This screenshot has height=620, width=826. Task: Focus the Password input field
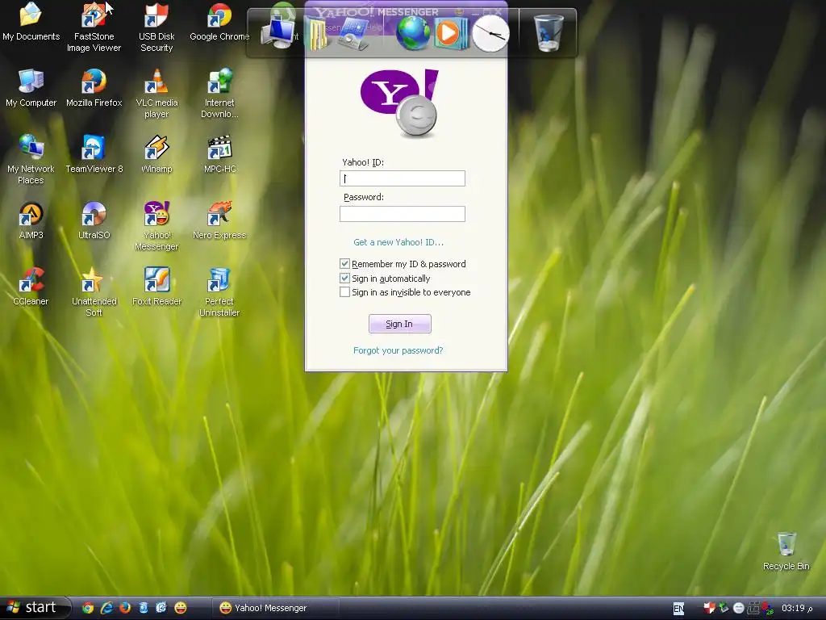(403, 213)
